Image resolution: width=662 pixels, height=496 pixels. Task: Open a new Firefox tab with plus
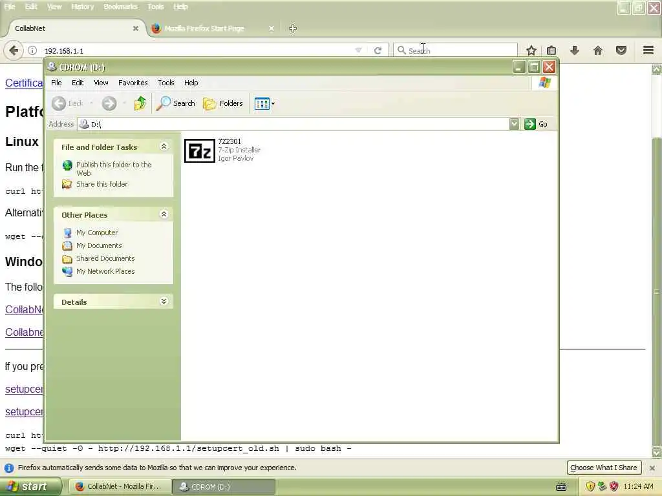click(293, 28)
